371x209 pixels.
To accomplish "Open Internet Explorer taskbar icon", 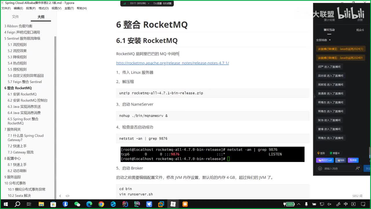I will 113,204.
